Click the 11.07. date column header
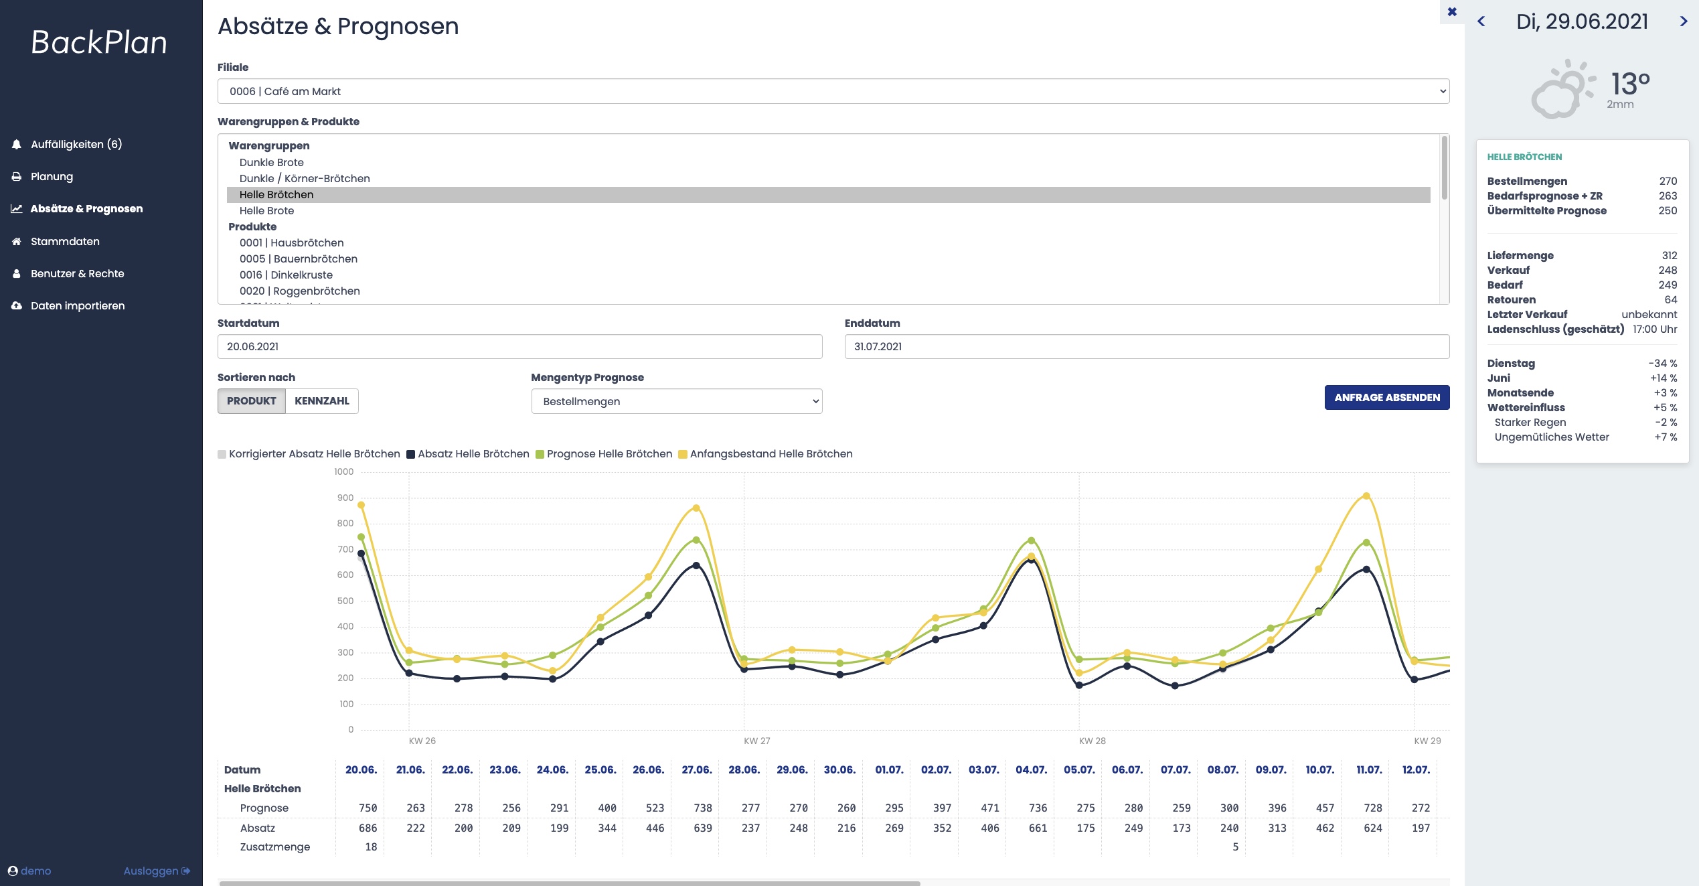This screenshot has width=1699, height=886. 1370,769
